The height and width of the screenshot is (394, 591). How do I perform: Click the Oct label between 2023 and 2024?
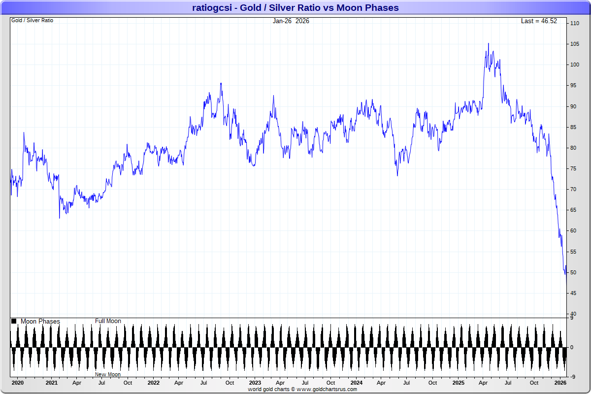point(331,383)
